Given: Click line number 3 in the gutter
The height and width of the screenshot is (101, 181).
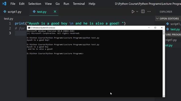Looking at the screenshot, I should (10, 33).
